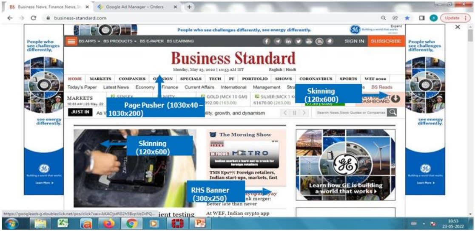Viewport: 475px width, 231px height.
Task: Open Excel from the taskbar
Action: [63, 223]
